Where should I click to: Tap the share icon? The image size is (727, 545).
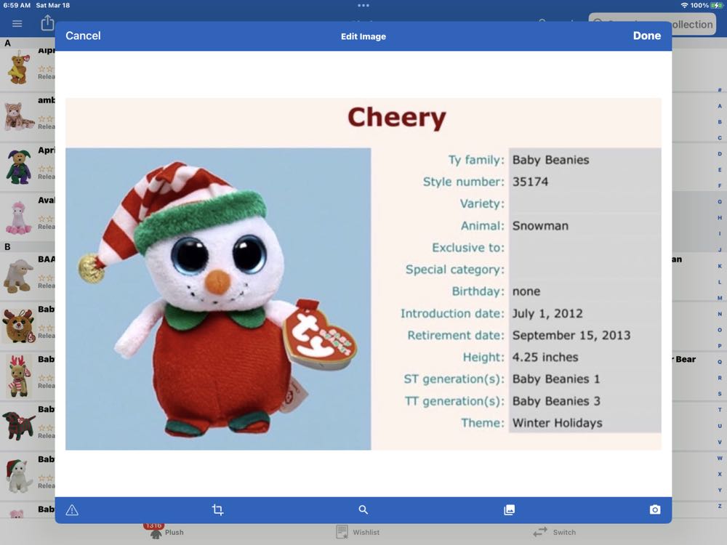47,23
